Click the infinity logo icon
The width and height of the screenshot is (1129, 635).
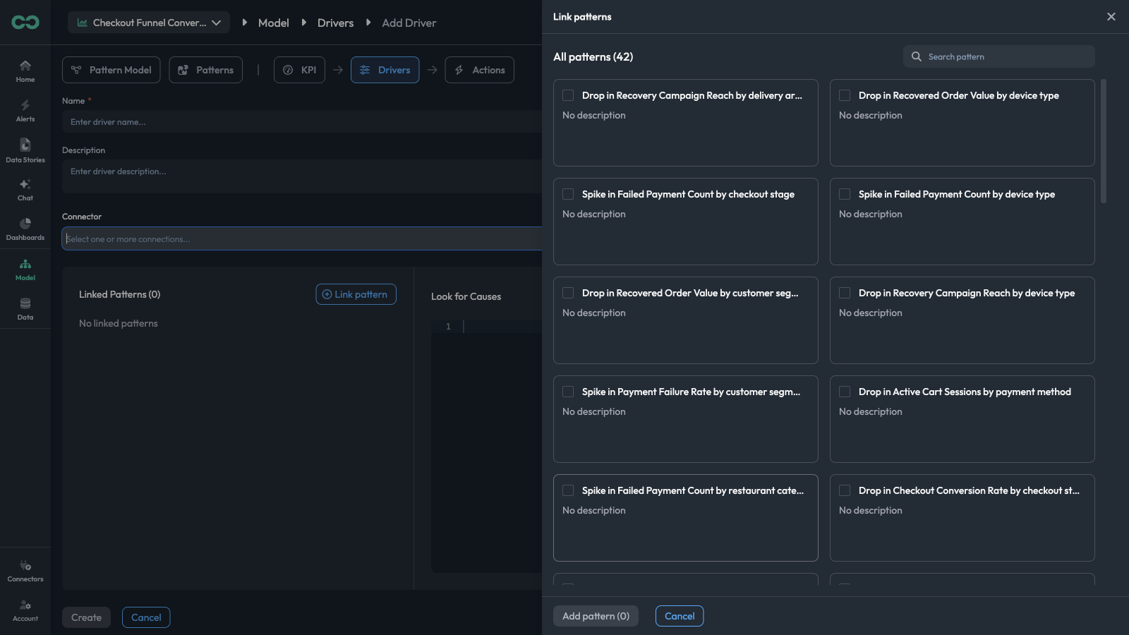(x=25, y=23)
